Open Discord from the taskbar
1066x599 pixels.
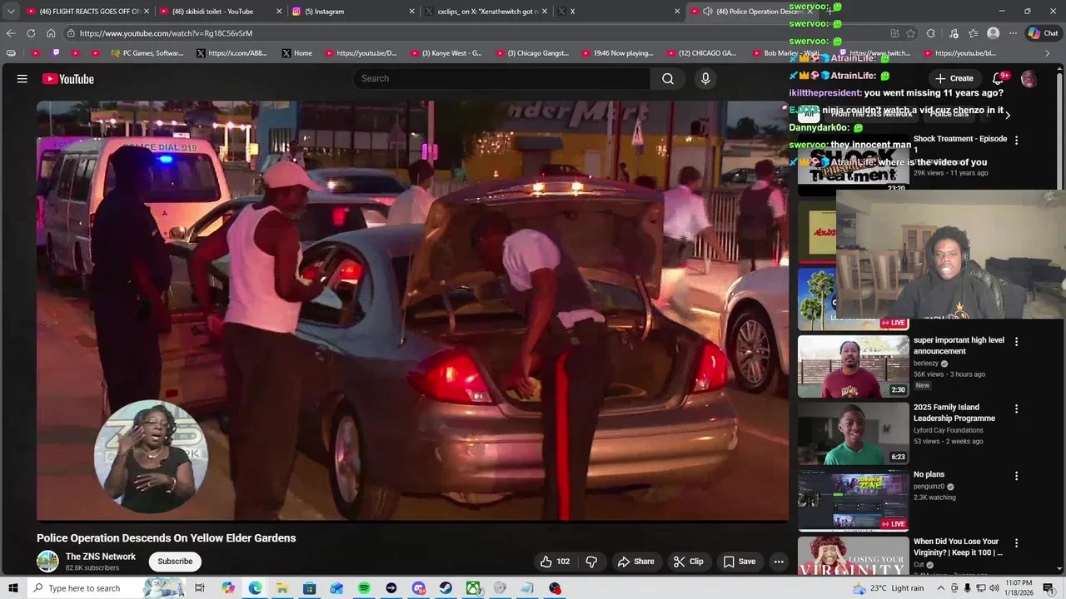click(x=418, y=588)
